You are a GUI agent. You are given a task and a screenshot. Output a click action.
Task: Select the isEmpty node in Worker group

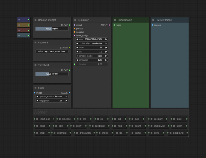coord(158,119)
